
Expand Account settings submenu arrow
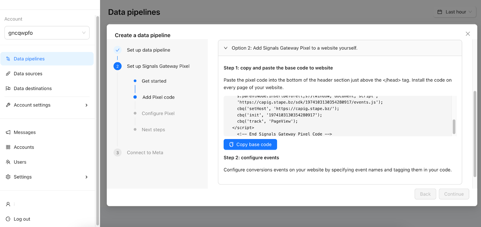pos(87,105)
